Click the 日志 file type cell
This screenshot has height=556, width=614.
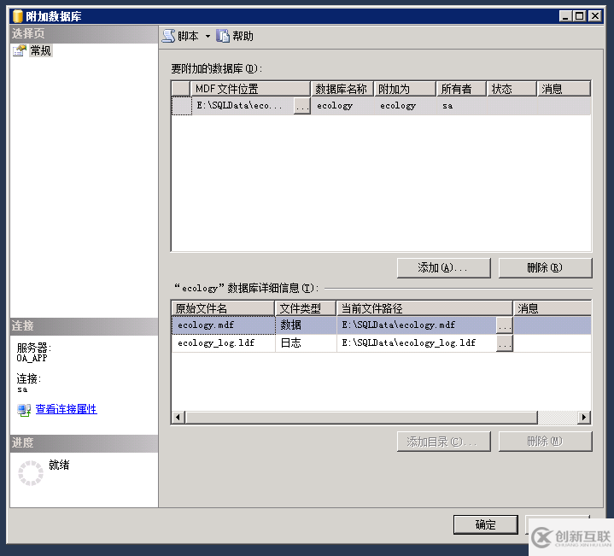(x=306, y=343)
